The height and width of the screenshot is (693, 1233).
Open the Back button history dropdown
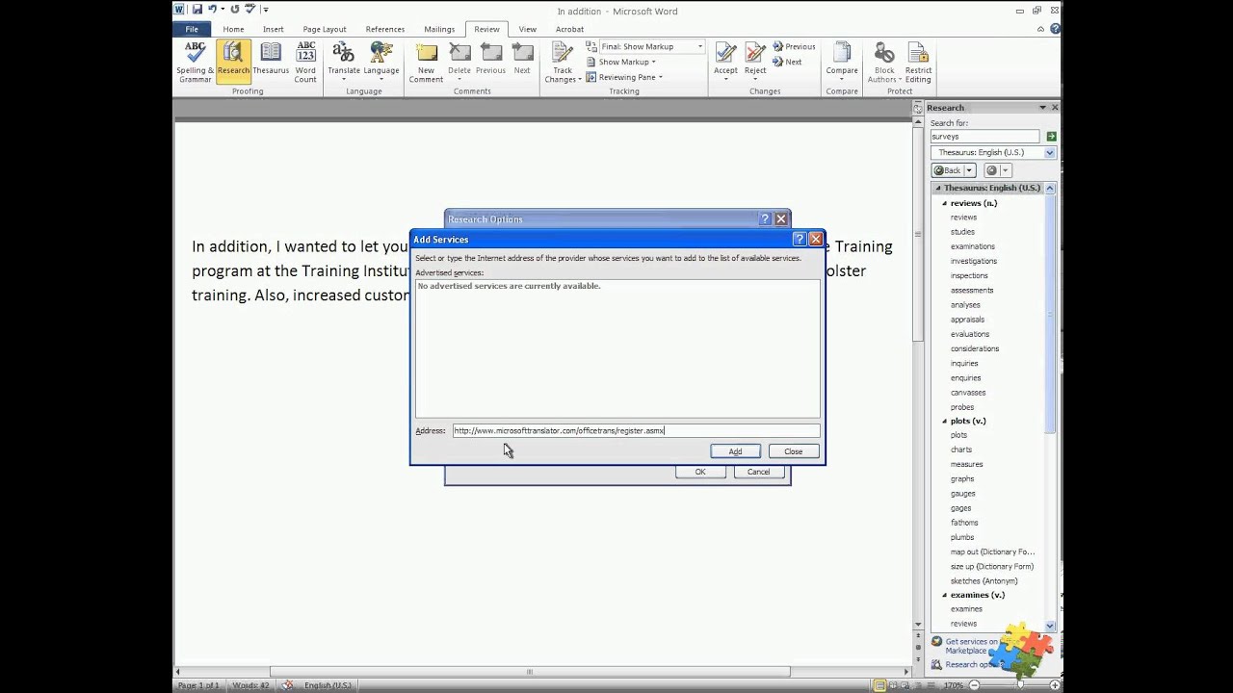coord(969,170)
